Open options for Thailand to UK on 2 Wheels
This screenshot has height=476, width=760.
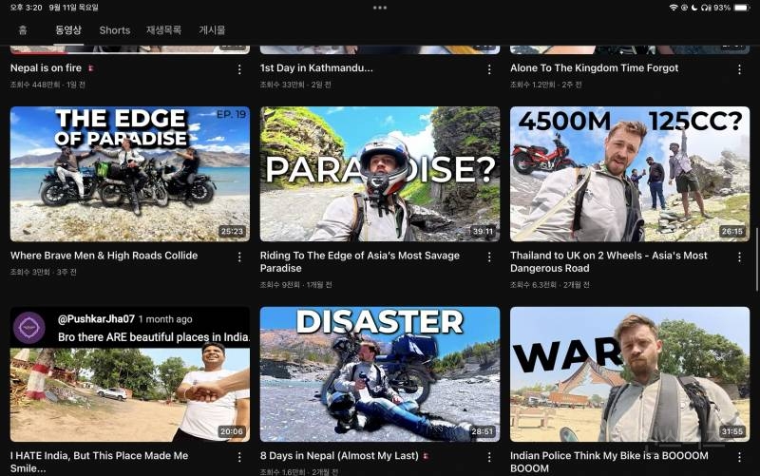[x=739, y=257]
